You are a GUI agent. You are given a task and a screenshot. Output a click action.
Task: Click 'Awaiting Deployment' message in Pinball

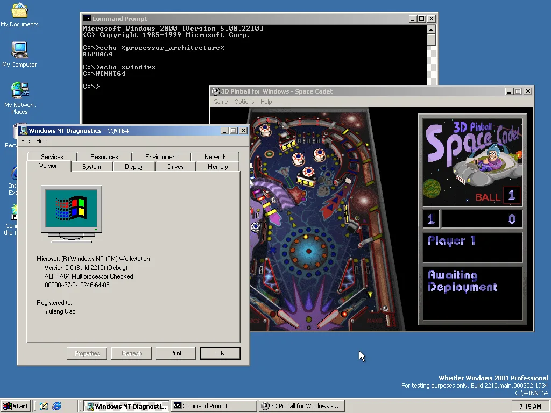(x=462, y=281)
